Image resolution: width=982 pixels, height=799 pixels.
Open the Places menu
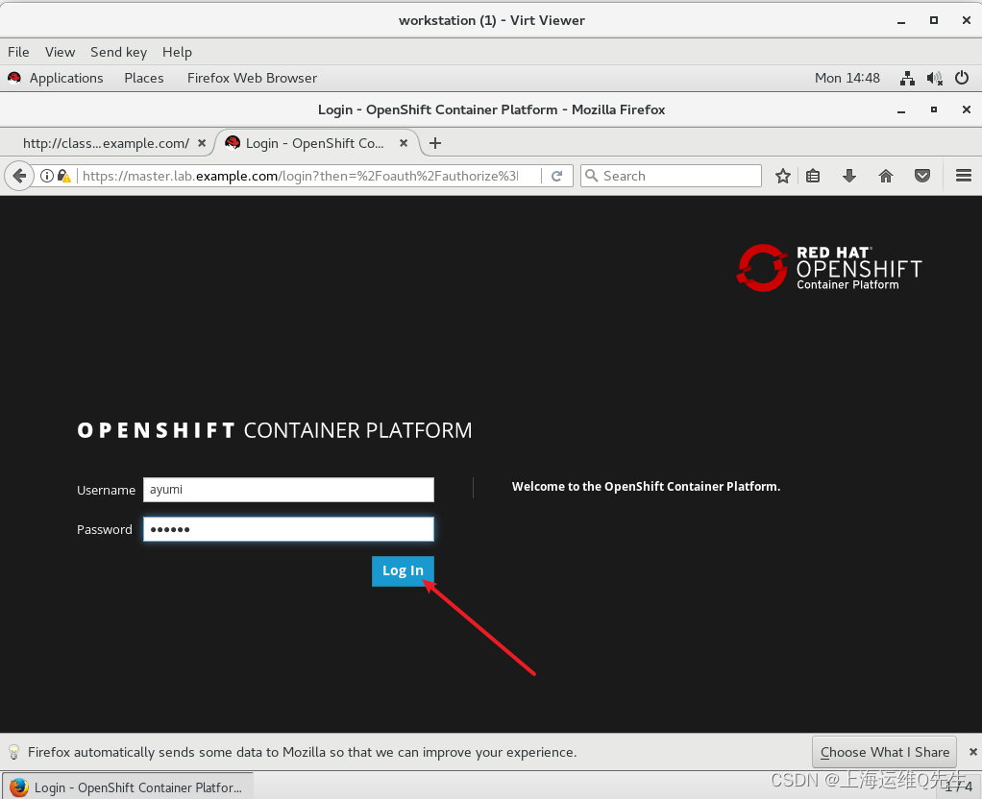[x=144, y=79]
